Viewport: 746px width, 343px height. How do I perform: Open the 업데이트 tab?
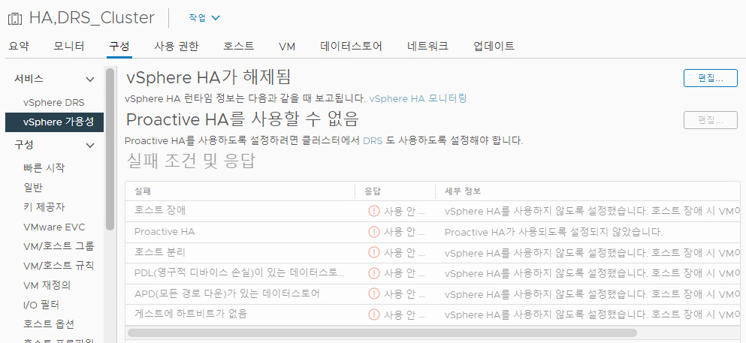pos(494,46)
